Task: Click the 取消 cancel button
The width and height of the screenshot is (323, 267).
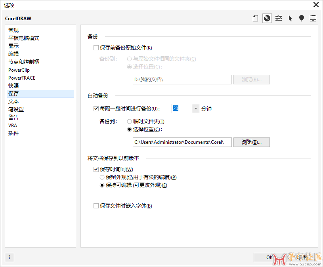Action: [x=302, y=257]
